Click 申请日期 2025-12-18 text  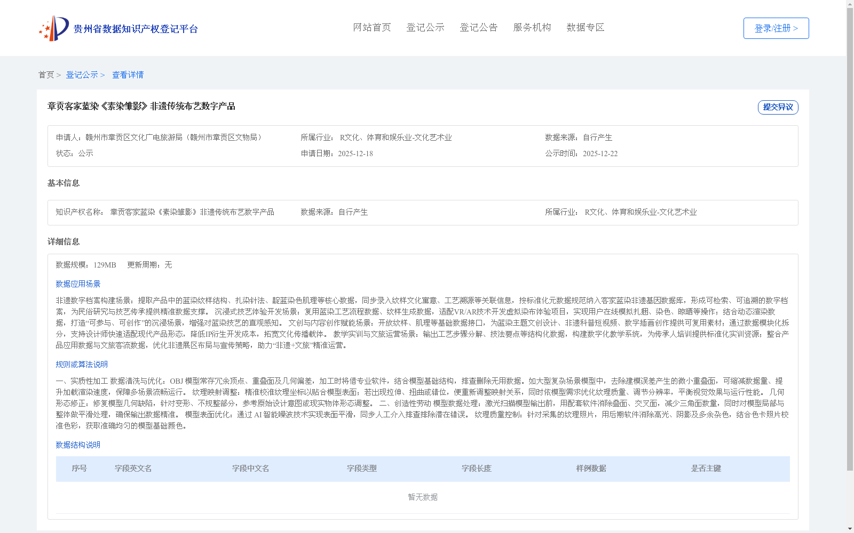(337, 154)
